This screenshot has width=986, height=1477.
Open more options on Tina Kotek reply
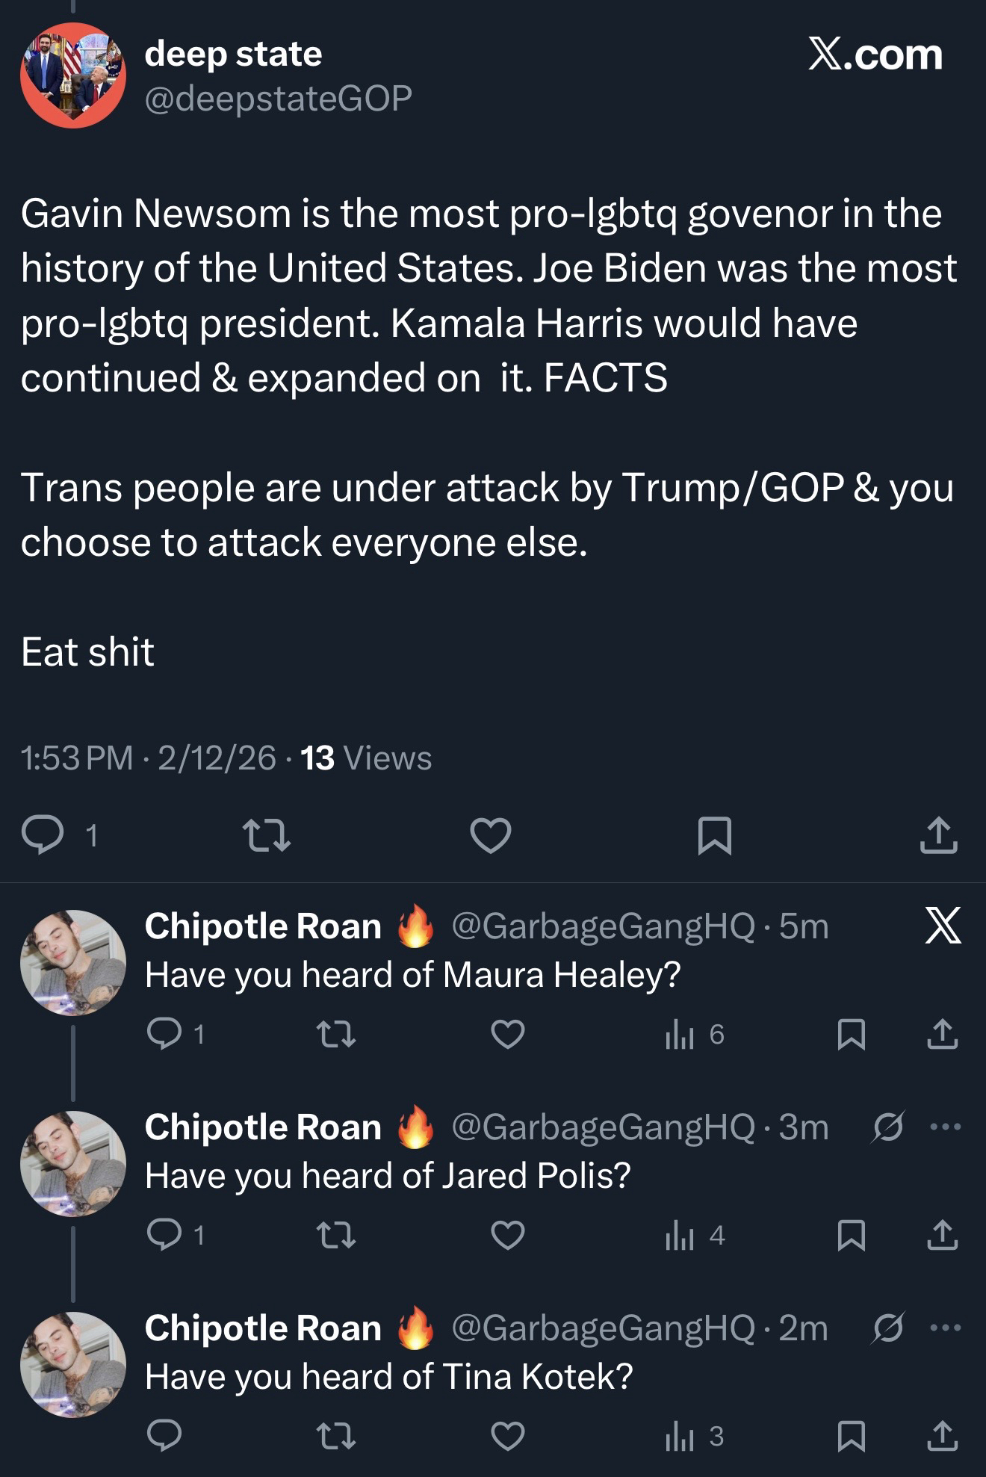pyautogui.click(x=946, y=1328)
